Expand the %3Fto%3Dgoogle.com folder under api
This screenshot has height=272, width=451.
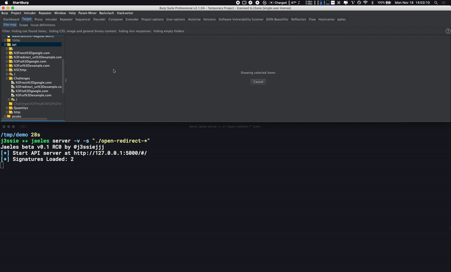pyautogui.click(x=7, y=61)
